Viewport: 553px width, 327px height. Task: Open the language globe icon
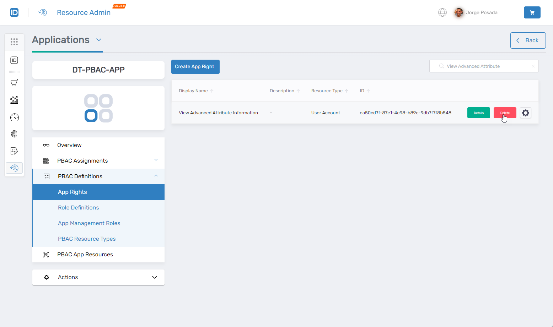[x=442, y=12]
